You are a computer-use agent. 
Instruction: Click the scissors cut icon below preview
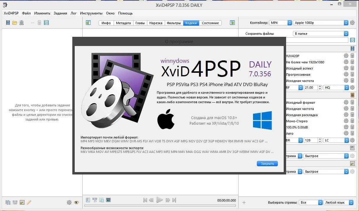[x=95, y=200]
